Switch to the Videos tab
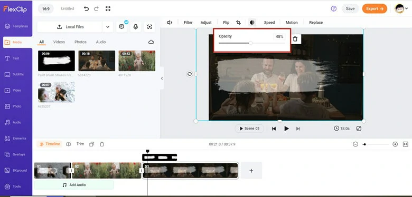 pyautogui.click(x=59, y=42)
